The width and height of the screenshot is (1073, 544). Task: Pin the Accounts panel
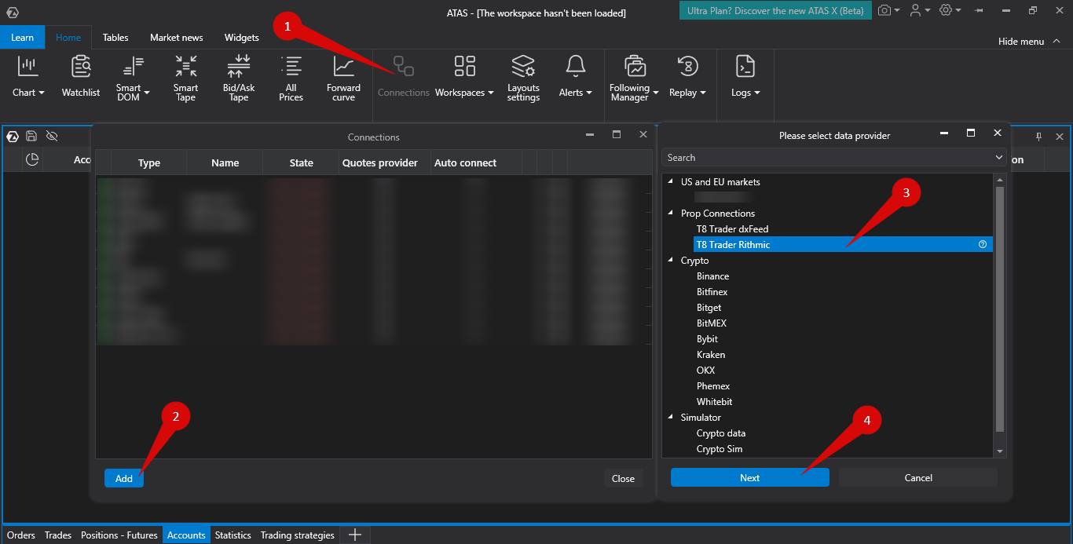coord(1038,137)
